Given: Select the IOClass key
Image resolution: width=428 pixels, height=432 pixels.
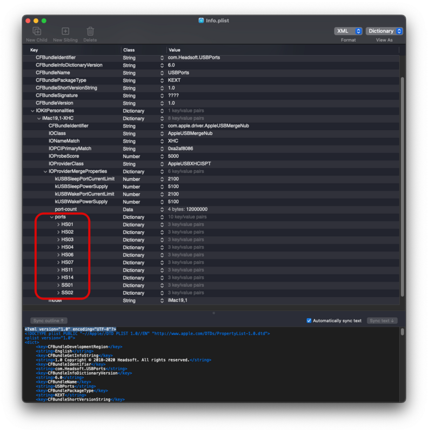Looking at the screenshot, I should (x=57, y=133).
